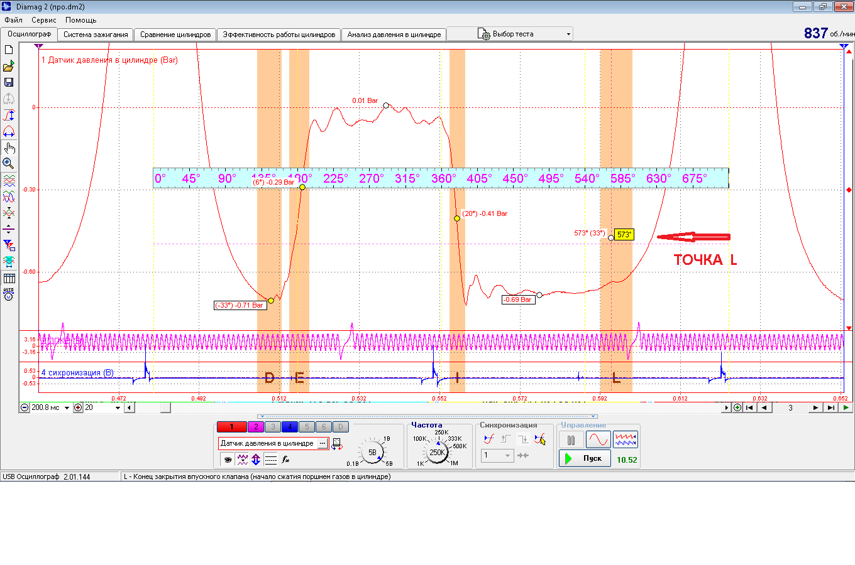Open a file with the folder icon
The width and height of the screenshot is (855, 565).
click(9, 66)
